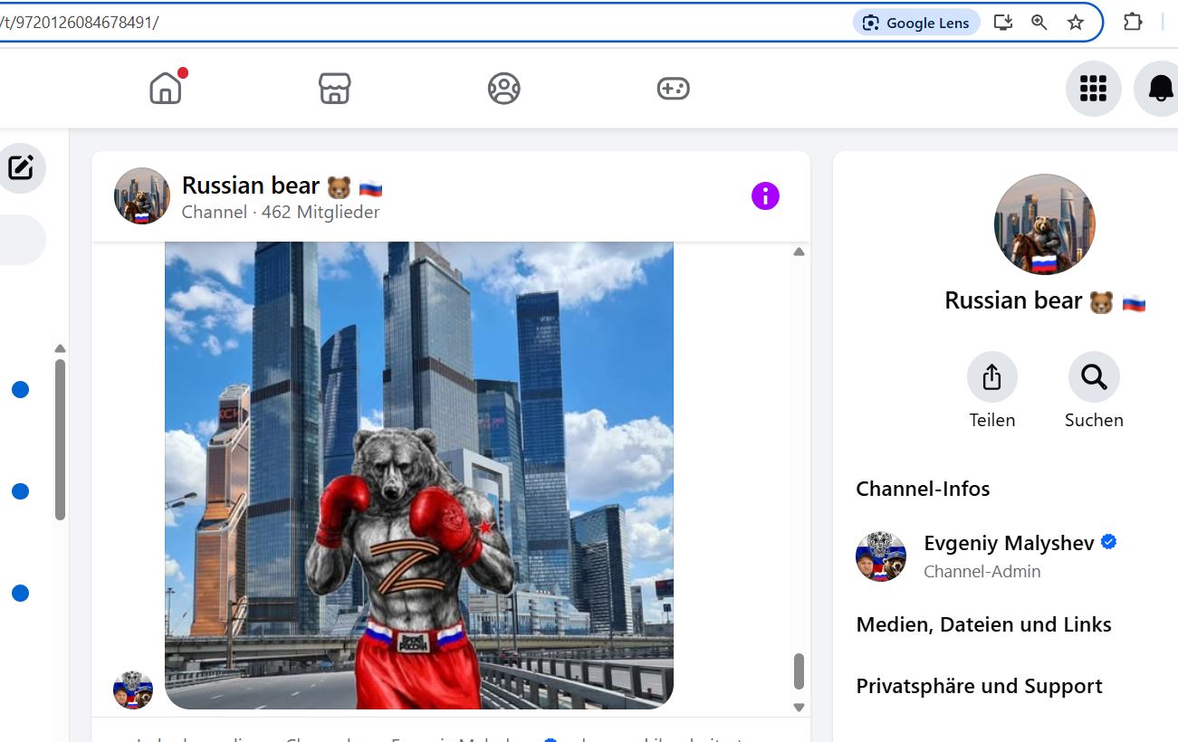Click the Channel-Infos heading
1178x742 pixels.
point(923,489)
